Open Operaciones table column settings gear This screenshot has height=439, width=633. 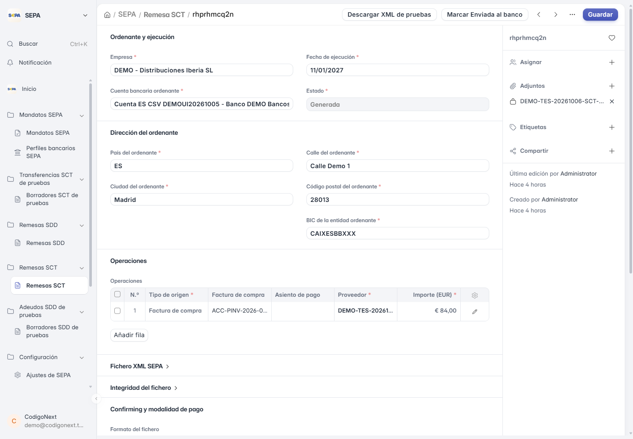(x=475, y=295)
